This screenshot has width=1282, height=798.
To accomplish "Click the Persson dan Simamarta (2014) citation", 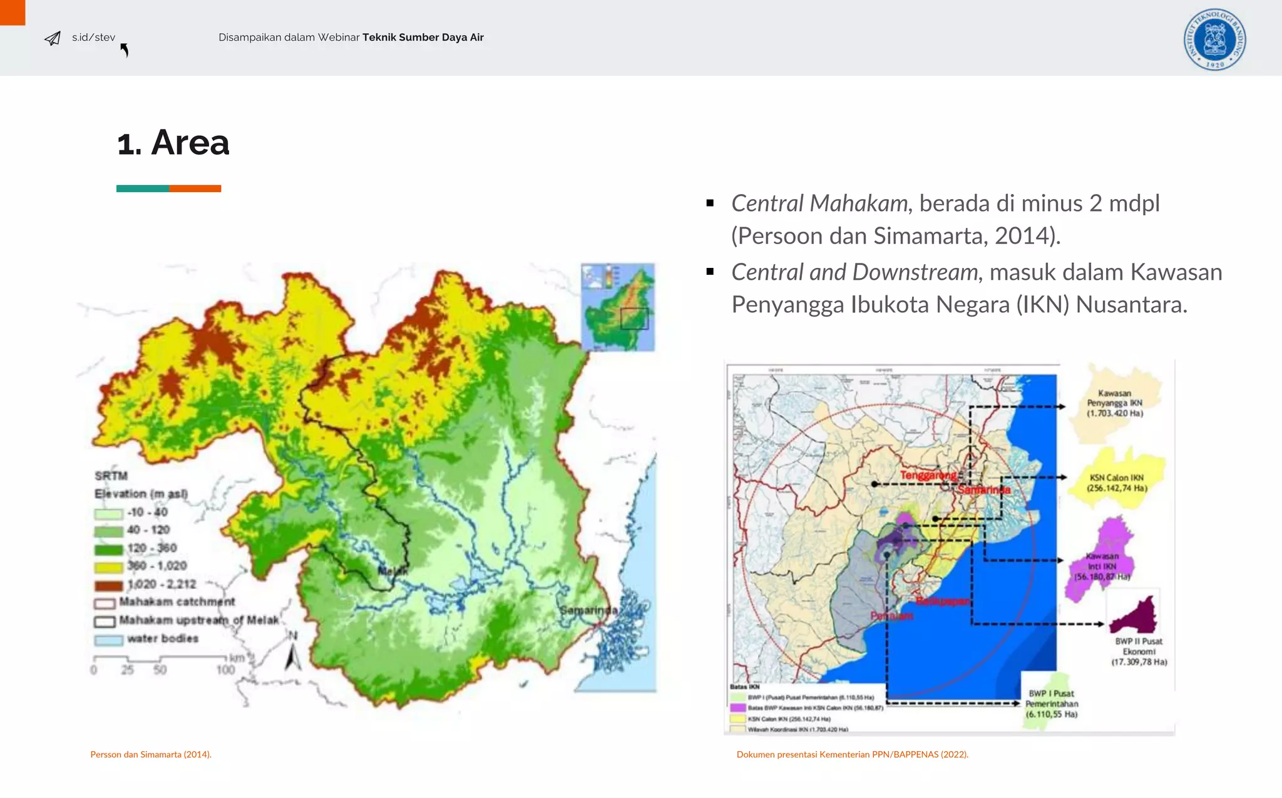I will 151,754.
